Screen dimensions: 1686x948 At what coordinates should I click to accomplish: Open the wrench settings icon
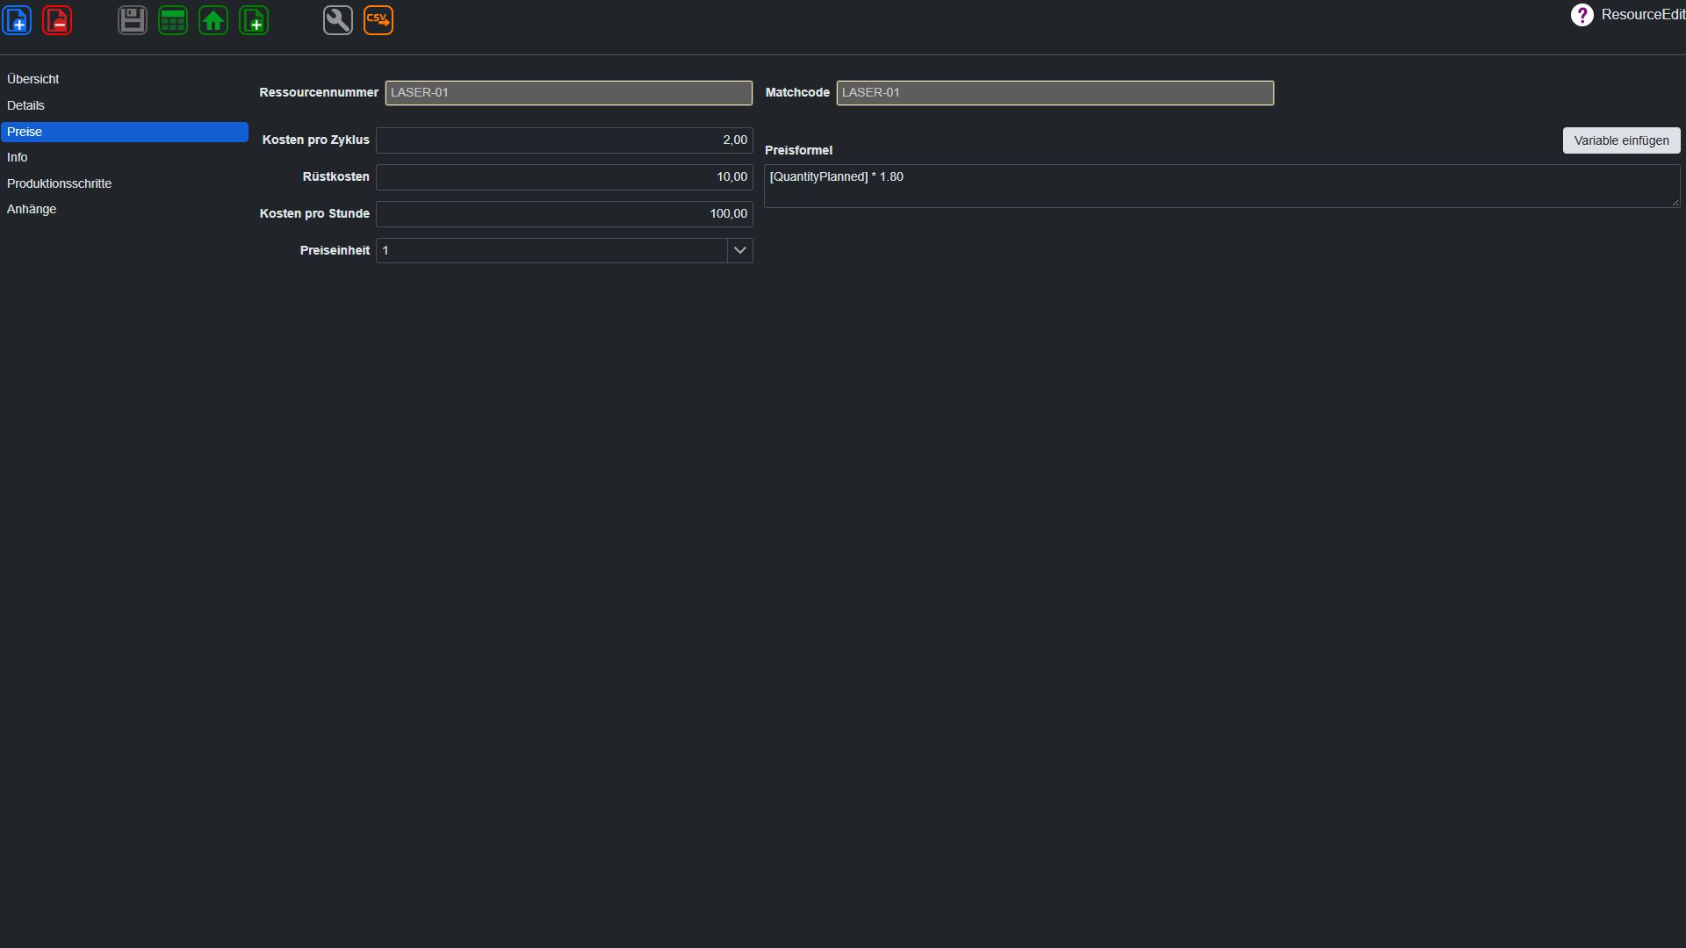coord(338,20)
